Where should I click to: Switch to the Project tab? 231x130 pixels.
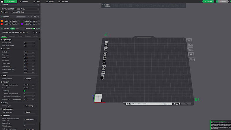point(50,1)
